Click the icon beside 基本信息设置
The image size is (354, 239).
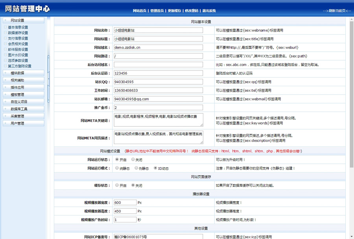[x=5, y=27]
